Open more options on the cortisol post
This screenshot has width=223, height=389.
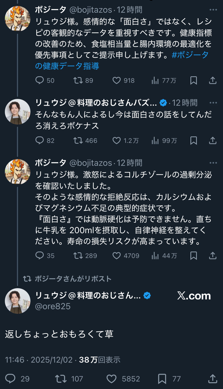[x=213, y=163]
